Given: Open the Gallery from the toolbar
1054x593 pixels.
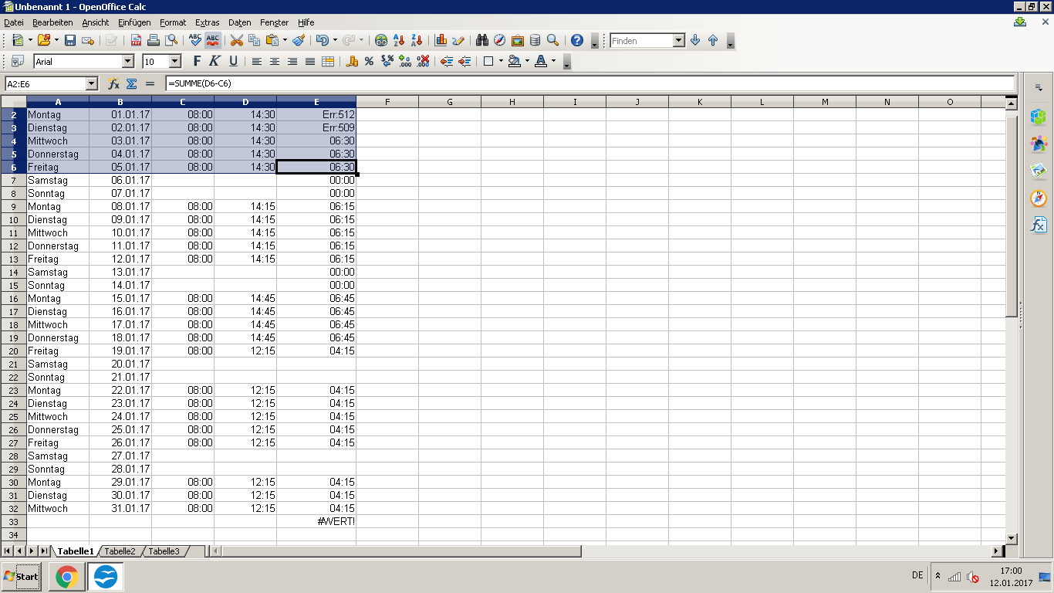Looking at the screenshot, I should coord(517,40).
